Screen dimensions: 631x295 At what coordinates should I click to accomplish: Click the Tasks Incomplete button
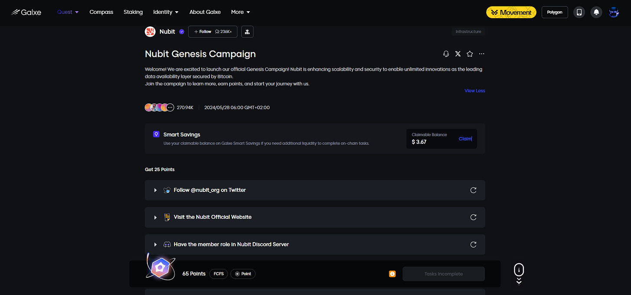point(443,274)
